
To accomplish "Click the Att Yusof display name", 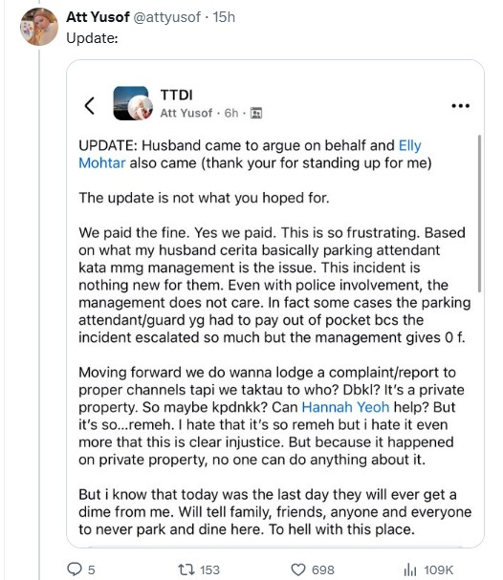I will coord(98,17).
